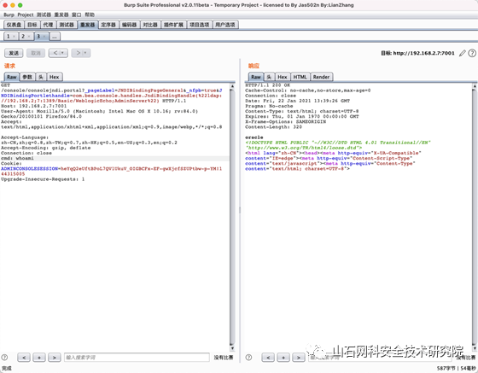Image resolution: width=478 pixels, height=373 pixels.
Task: Open the 测试器 menu in the menu bar
Action: pos(44,15)
